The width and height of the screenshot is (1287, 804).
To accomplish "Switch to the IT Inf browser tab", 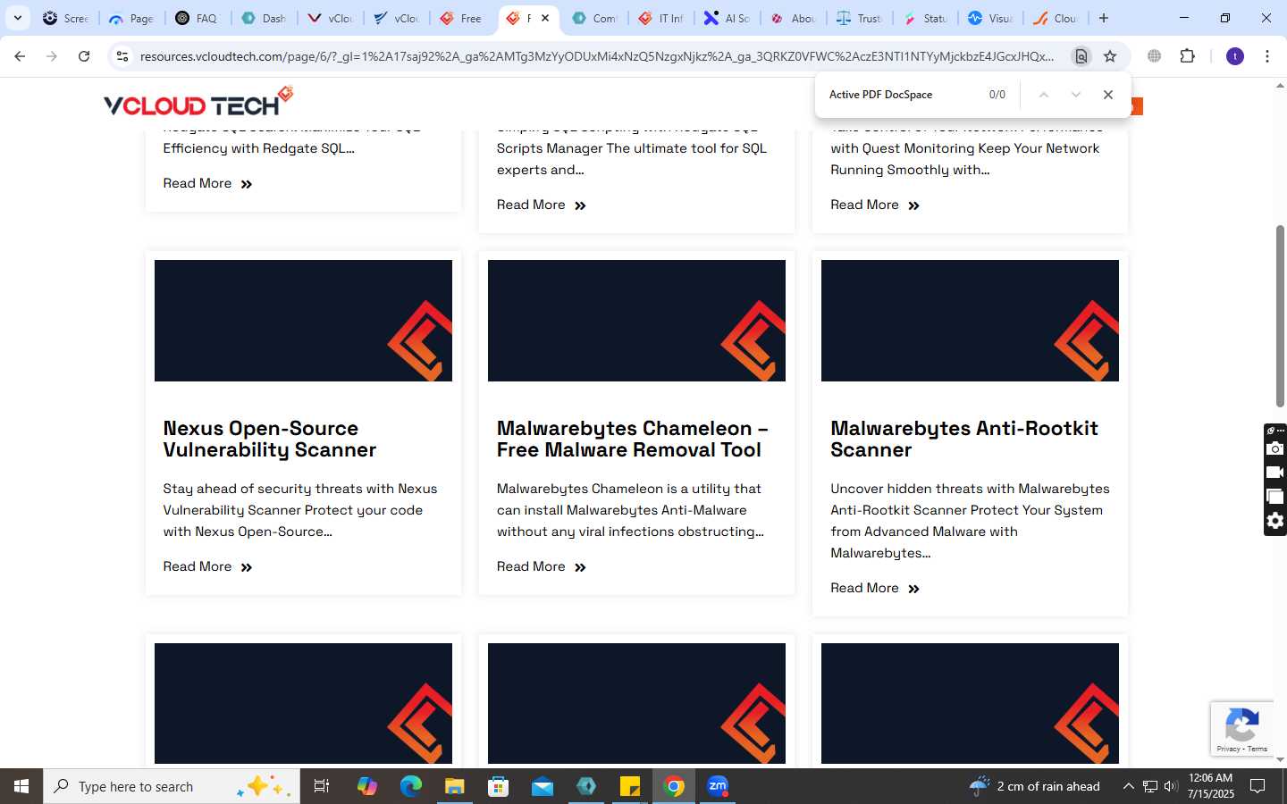I will pyautogui.click(x=661, y=18).
